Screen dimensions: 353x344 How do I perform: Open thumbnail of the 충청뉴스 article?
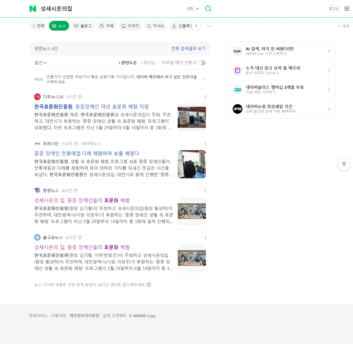(x=192, y=211)
